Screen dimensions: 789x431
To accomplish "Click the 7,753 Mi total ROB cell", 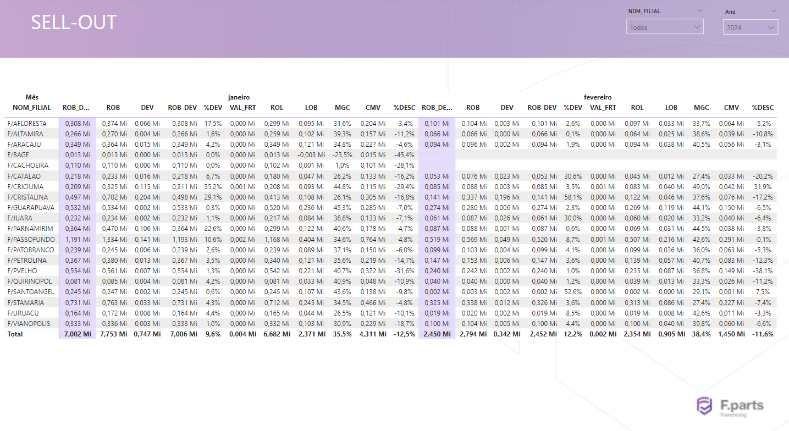I will click(x=114, y=334).
